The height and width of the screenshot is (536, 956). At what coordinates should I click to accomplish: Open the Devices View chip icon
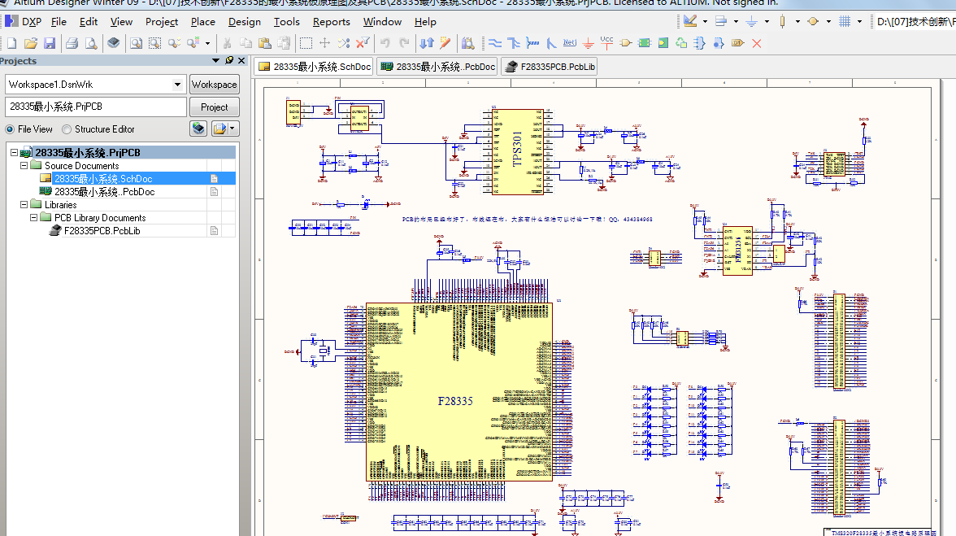click(114, 42)
